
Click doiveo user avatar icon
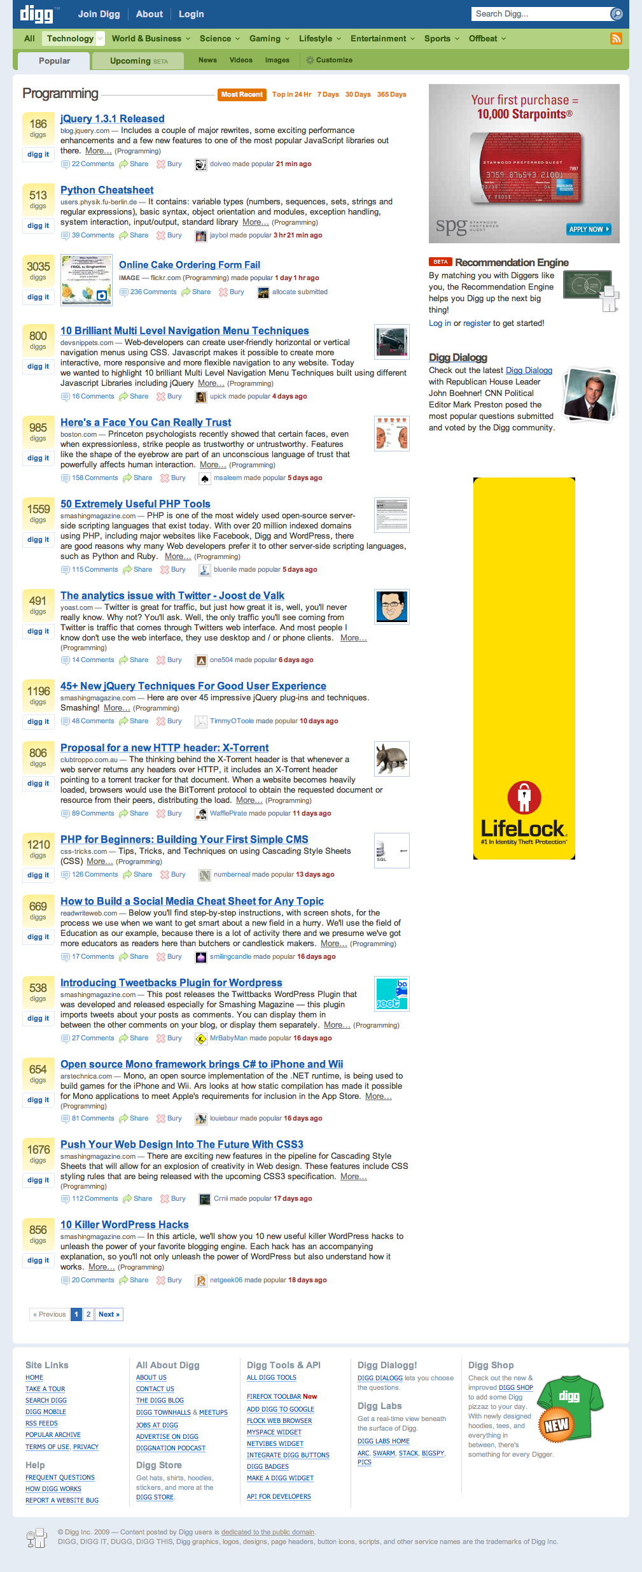[200, 164]
